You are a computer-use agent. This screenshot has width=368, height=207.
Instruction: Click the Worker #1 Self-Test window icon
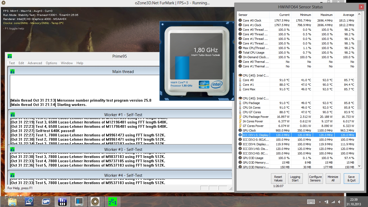(12, 115)
